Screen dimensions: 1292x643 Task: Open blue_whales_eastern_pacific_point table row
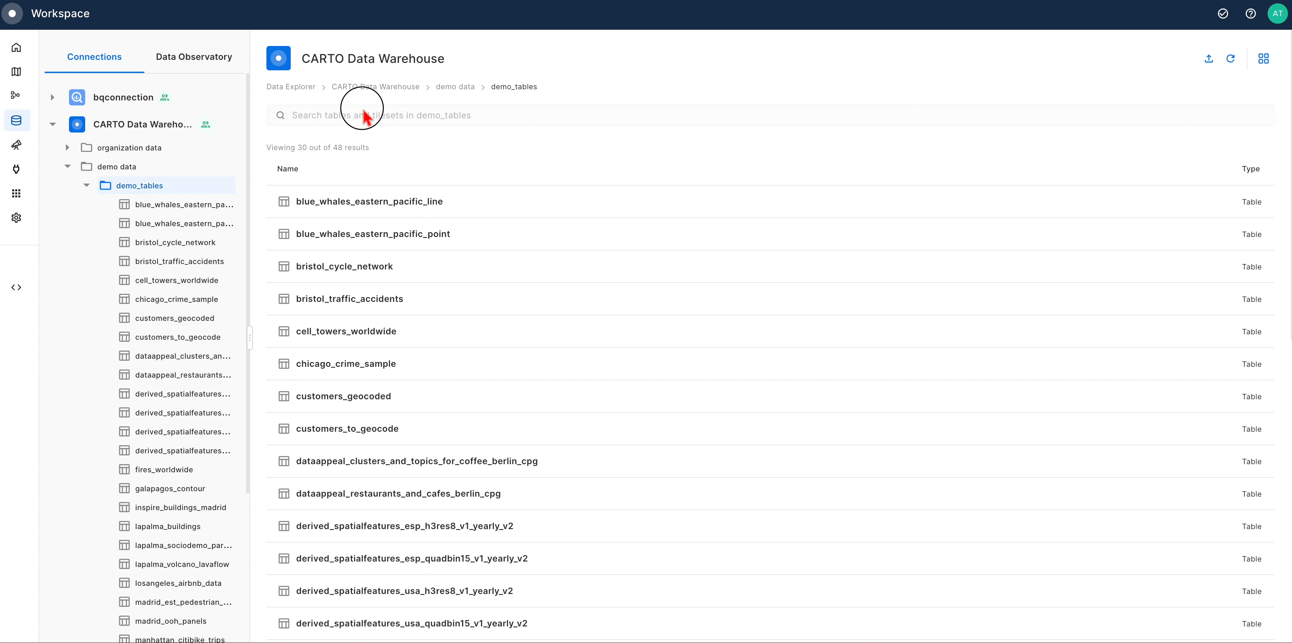pos(770,234)
